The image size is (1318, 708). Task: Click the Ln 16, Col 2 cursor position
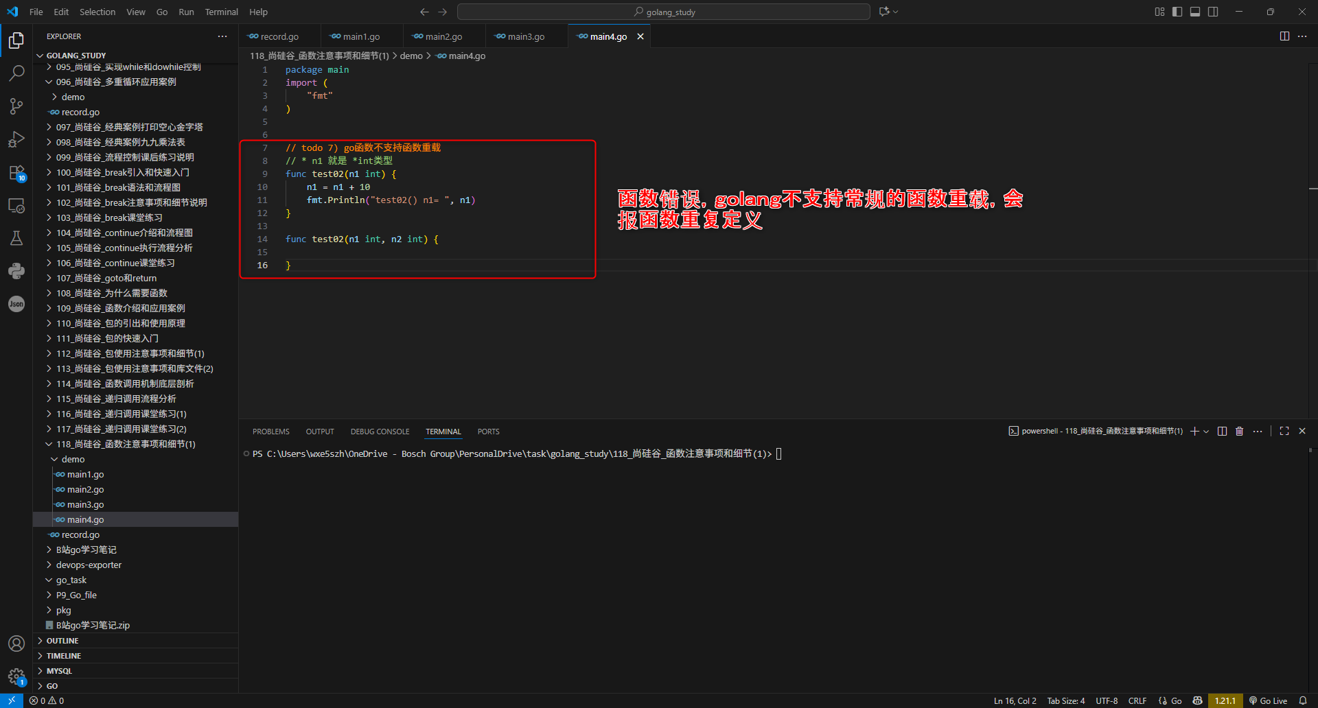[x=1015, y=700]
